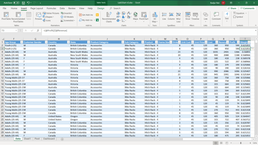Insert a SmartArt graphic
258x145 pixels.
click(x=66, y=13)
